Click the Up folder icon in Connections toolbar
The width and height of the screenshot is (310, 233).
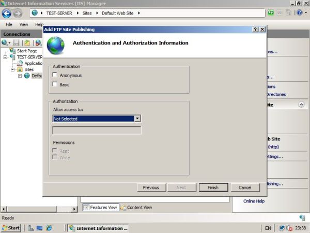tap(26, 43)
